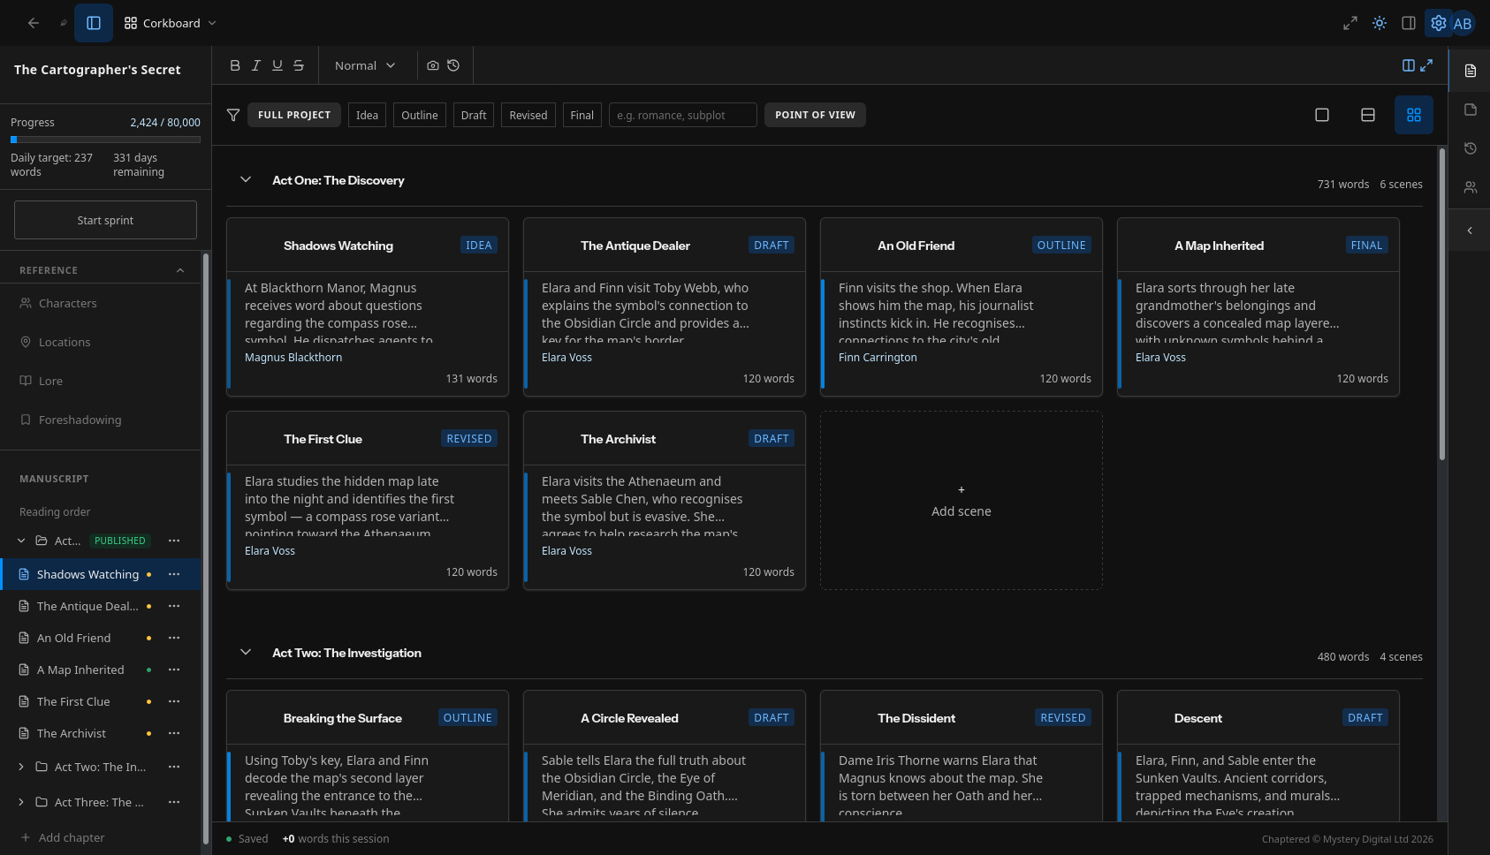Toggle light theme with the sun icon

coord(1380,23)
